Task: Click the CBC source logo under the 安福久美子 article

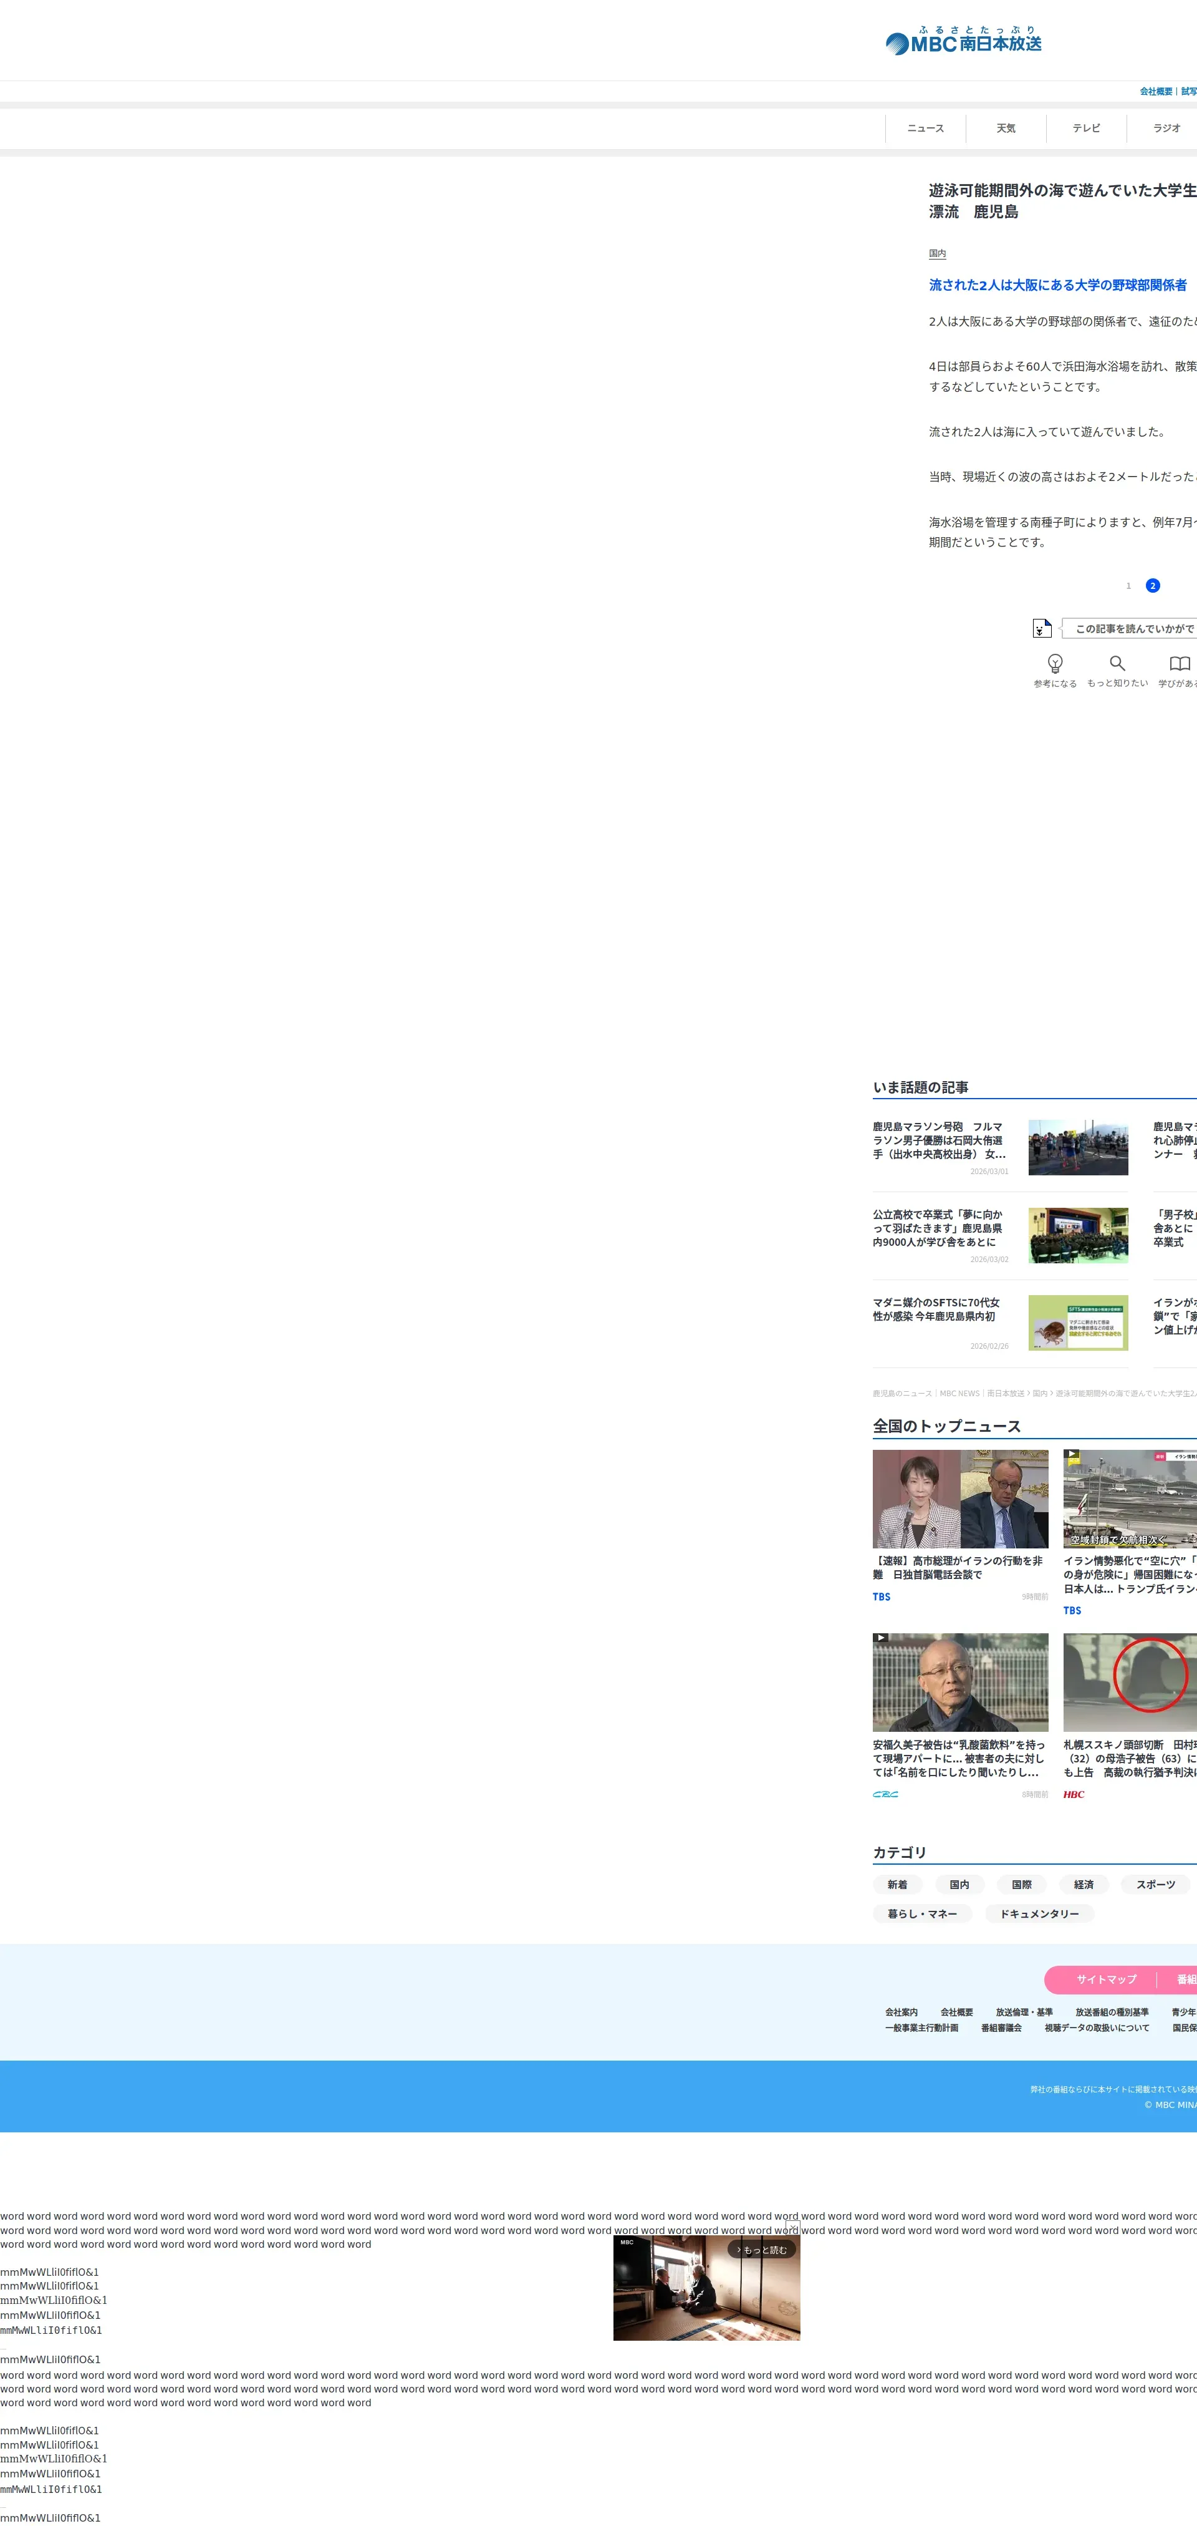Action: 885,1794
